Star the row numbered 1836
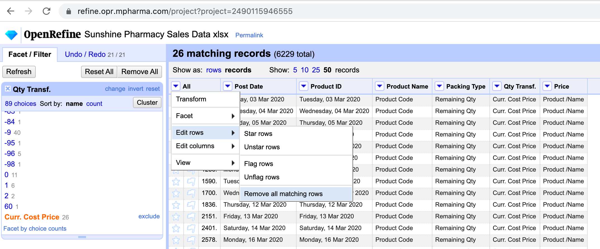The image size is (600, 249). click(x=176, y=205)
